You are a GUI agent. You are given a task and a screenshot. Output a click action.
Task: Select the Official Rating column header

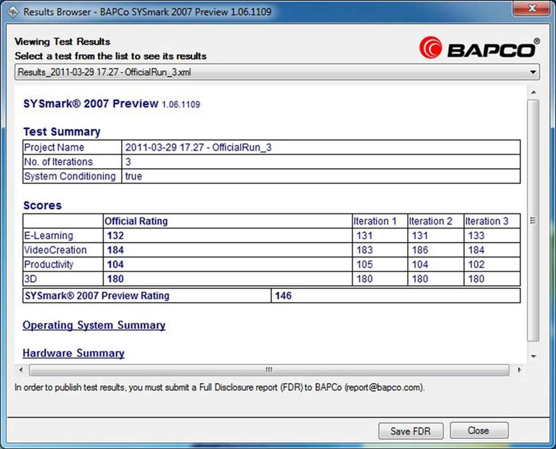(x=136, y=221)
